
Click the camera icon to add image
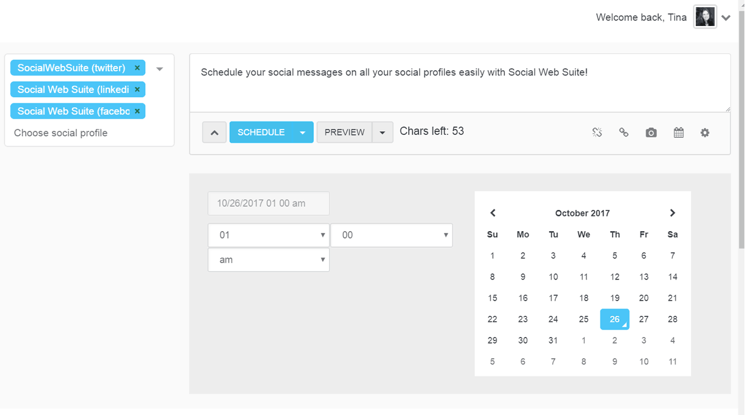click(x=651, y=132)
